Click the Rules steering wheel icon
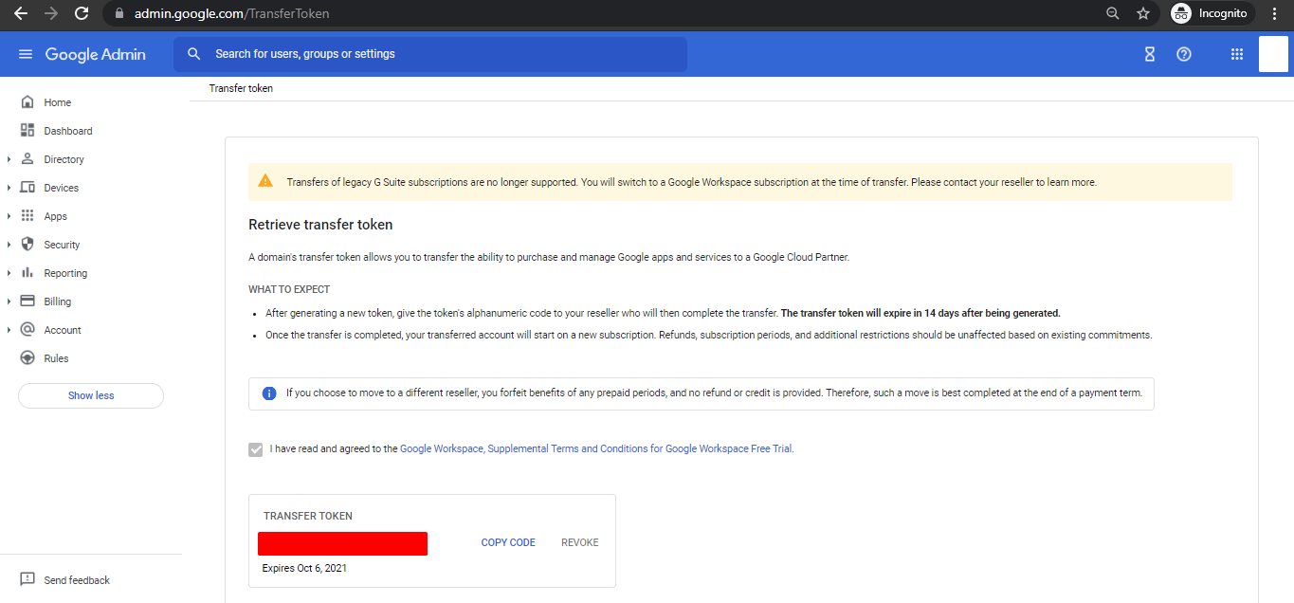1294x603 pixels. [27, 358]
